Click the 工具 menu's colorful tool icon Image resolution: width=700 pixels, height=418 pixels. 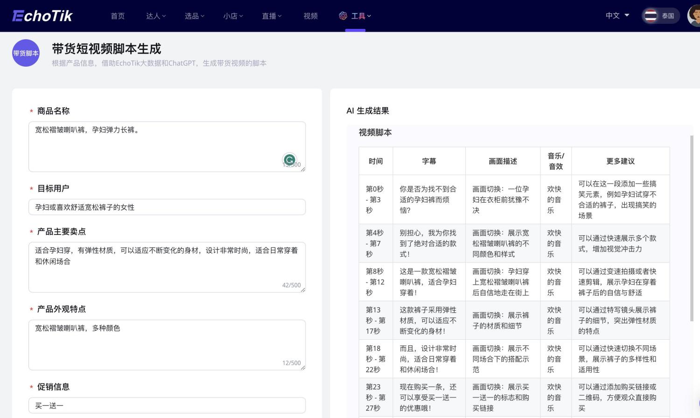pos(343,15)
